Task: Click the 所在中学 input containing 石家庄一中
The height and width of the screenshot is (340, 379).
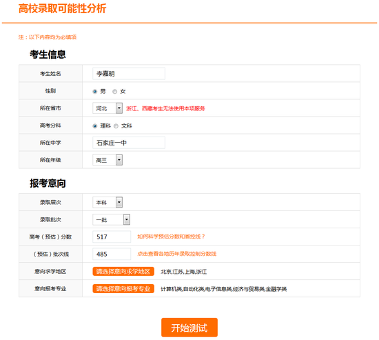Action: (129, 143)
